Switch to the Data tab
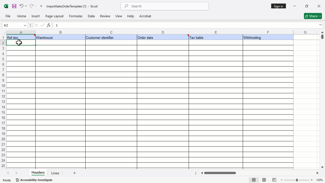This screenshot has width=325, height=183. (x=91, y=16)
